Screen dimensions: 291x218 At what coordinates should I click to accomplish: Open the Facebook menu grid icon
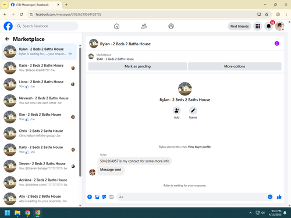[x=258, y=26]
